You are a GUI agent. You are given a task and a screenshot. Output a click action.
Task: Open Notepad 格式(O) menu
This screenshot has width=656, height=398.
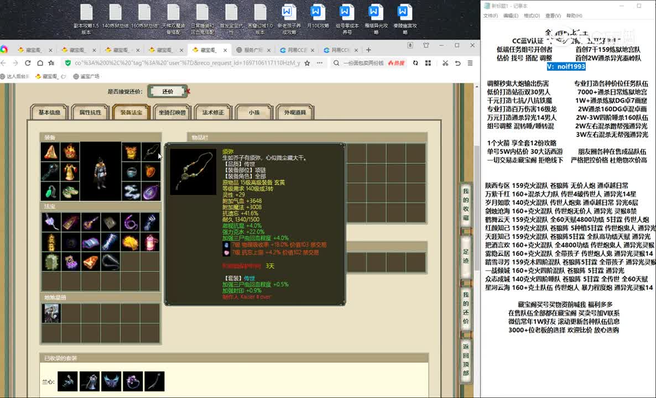tap(532, 15)
